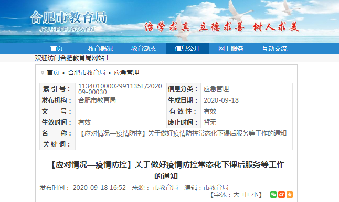The width and height of the screenshot is (339, 202).
Task: Open the 教育动态 navigation tab
Action: [144, 48]
